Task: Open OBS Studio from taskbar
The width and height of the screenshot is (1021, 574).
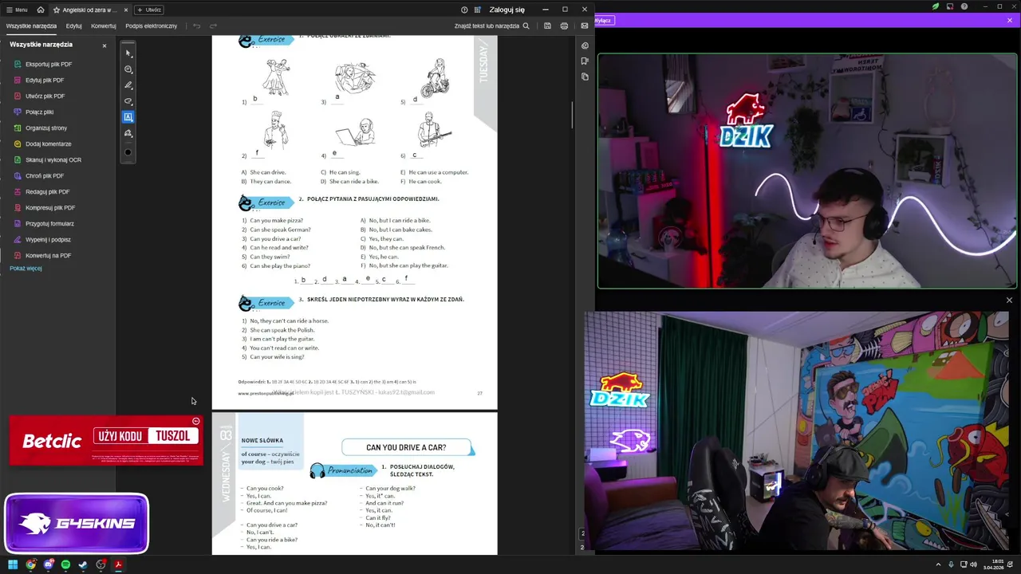Action: pos(101,564)
